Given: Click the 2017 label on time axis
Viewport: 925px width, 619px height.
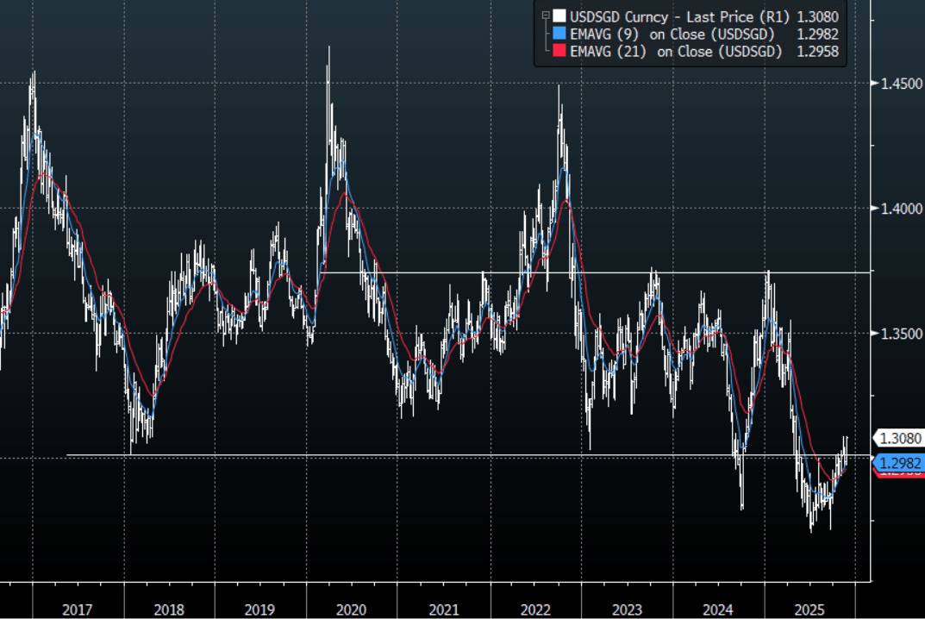Looking at the screenshot, I should tap(78, 610).
